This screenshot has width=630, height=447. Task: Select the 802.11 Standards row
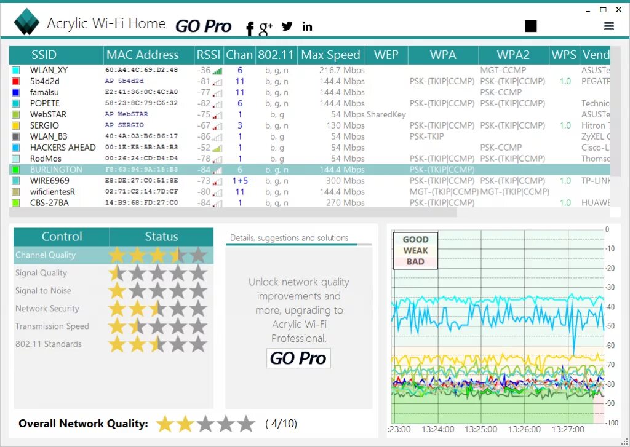(113, 344)
